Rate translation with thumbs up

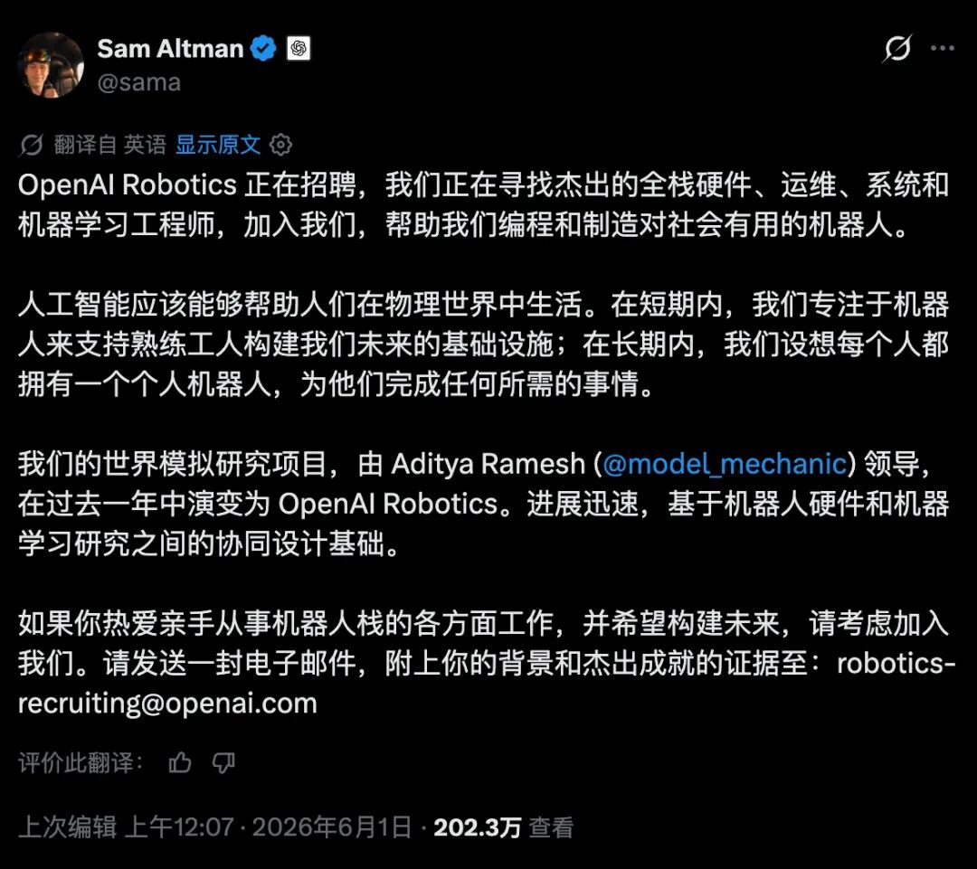click(180, 762)
